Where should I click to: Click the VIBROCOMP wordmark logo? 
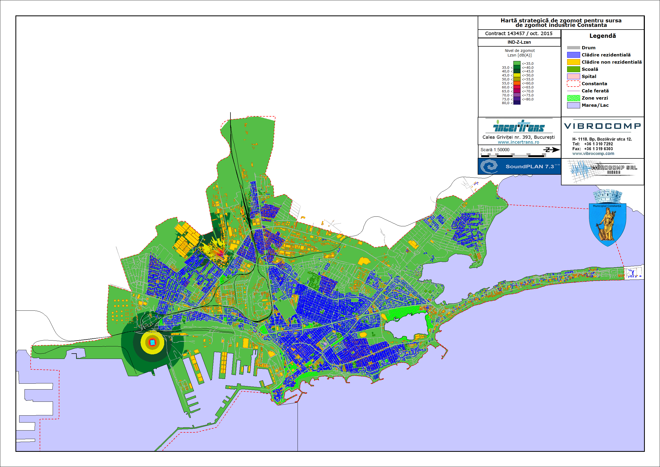pyautogui.click(x=603, y=126)
